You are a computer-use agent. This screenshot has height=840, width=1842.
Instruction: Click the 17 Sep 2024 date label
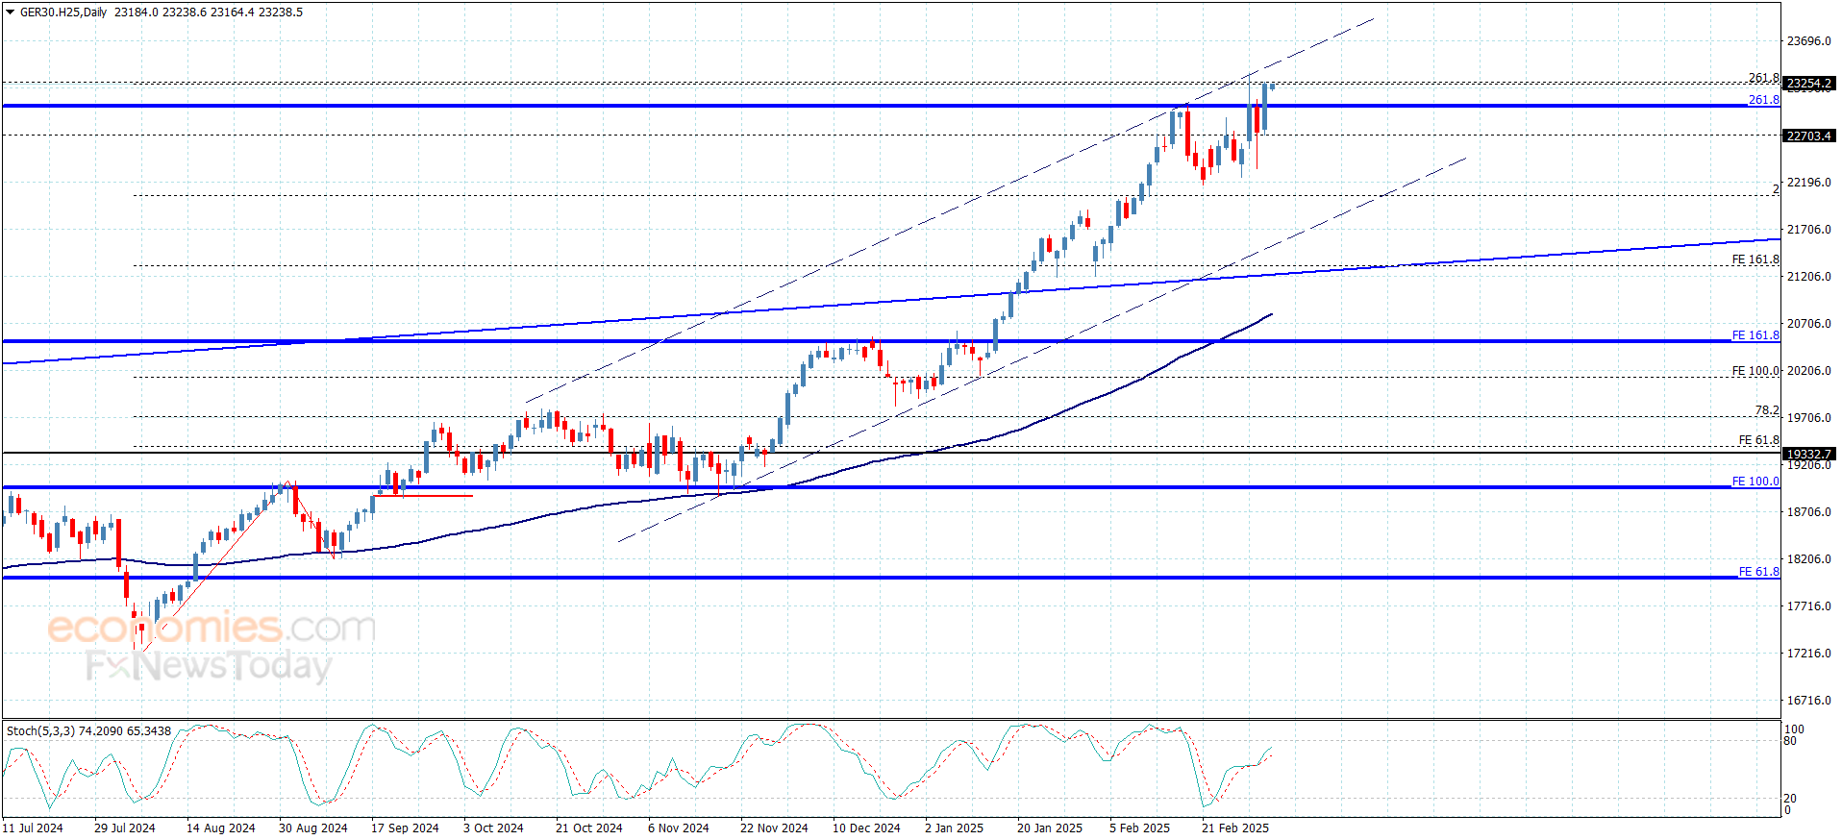point(405,828)
